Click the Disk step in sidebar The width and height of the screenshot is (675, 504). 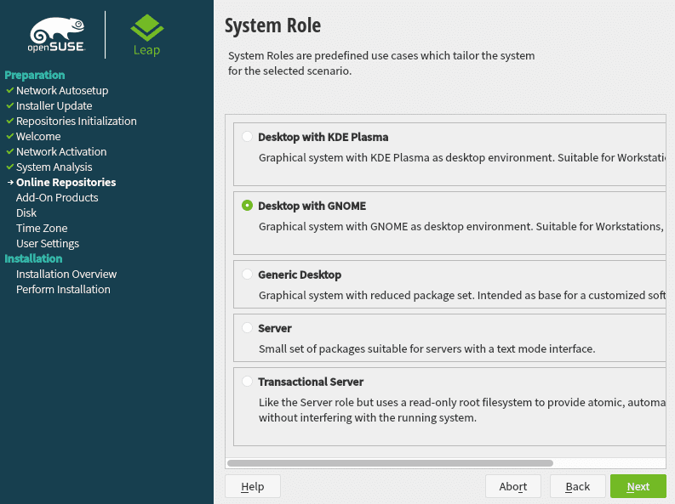click(26, 212)
